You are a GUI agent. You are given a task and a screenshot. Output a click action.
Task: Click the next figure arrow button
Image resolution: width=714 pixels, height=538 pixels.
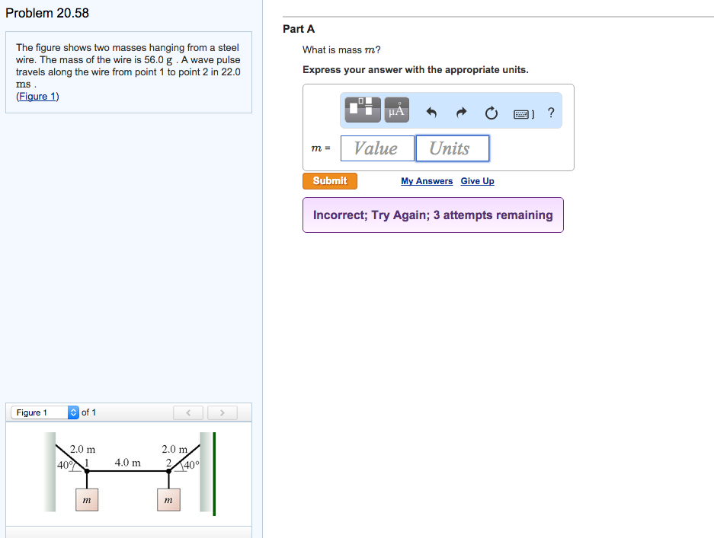(222, 412)
